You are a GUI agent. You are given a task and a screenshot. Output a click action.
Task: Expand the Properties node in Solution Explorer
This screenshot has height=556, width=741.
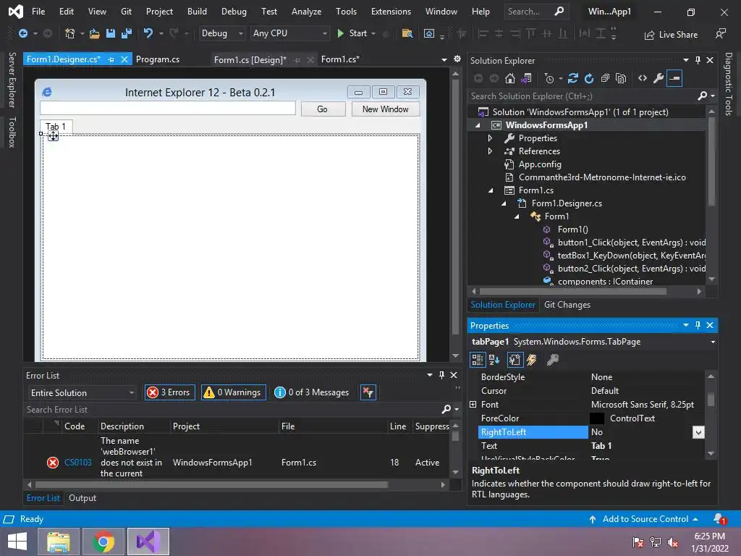click(490, 138)
